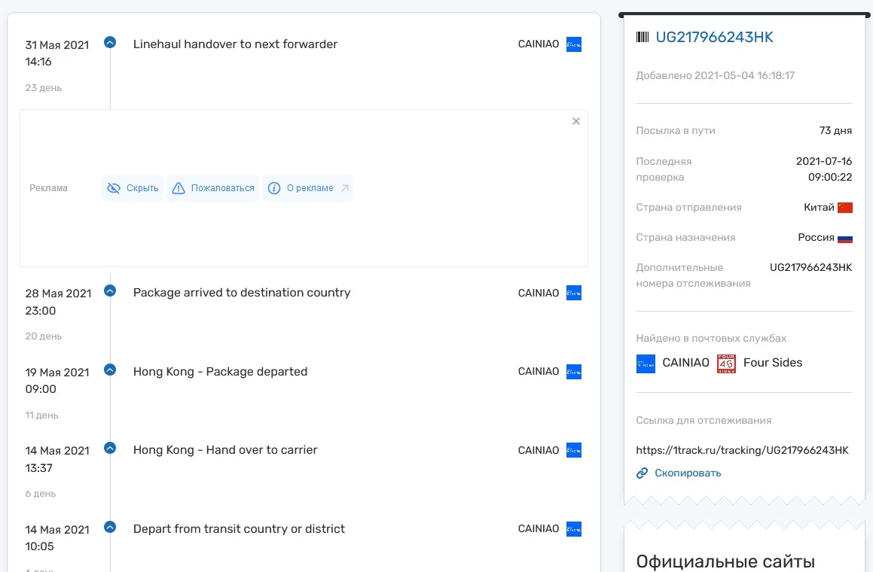The width and height of the screenshot is (873, 572).
Task: Collapse the 31 Мая Linehaul handover event marker
Action: [110, 42]
